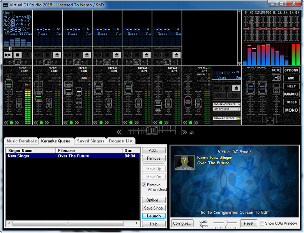Toggle the MONO output button
The height and width of the screenshot is (233, 304).
click(291, 110)
